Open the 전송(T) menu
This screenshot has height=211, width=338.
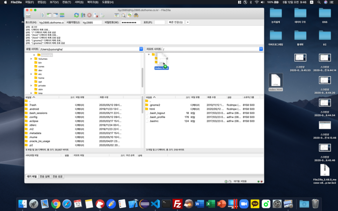66,2
